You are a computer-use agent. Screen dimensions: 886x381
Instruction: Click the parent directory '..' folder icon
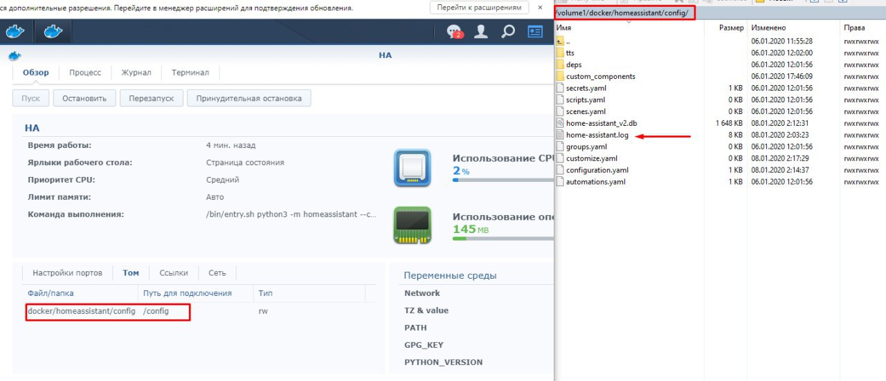point(561,41)
